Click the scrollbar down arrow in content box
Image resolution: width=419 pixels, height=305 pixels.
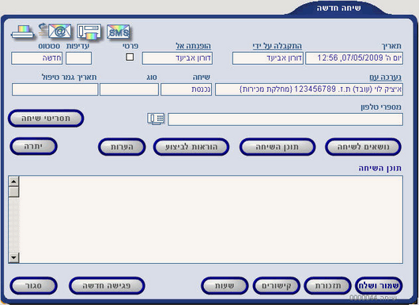click(13, 258)
